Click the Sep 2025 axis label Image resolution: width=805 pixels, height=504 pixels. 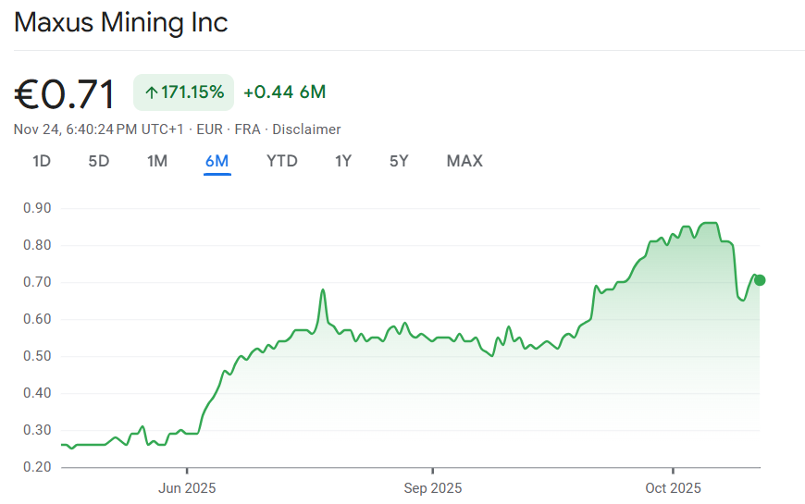click(432, 487)
